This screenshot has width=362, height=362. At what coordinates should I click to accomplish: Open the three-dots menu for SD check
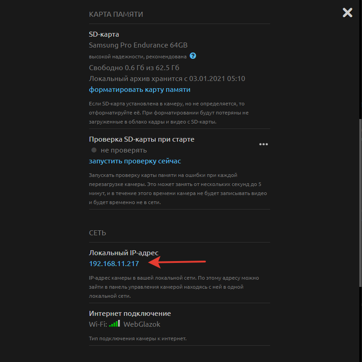pos(263,144)
